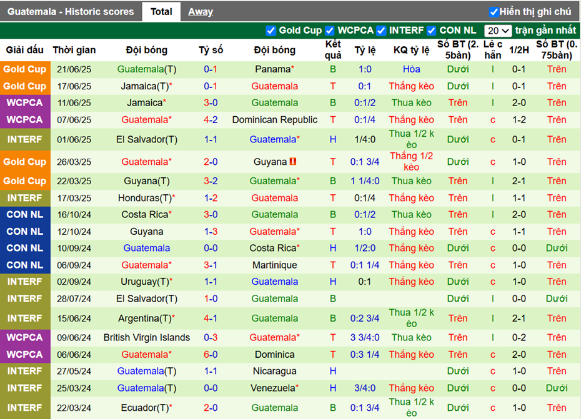This screenshot has width=581, height=419.
Task: Click the CON NL label on 12/10/24 row
Action: (x=25, y=232)
